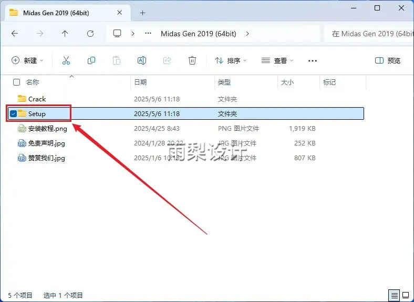This screenshot has width=414, height=302.
Task: Select the file 安装教程.png
Action: click(x=48, y=129)
